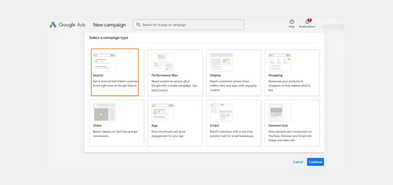
Task: Click 'Reach customers with a one-stop solution' description
Action: 232,134
